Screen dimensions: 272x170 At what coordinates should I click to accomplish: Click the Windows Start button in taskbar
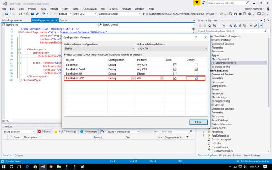click(4, 166)
